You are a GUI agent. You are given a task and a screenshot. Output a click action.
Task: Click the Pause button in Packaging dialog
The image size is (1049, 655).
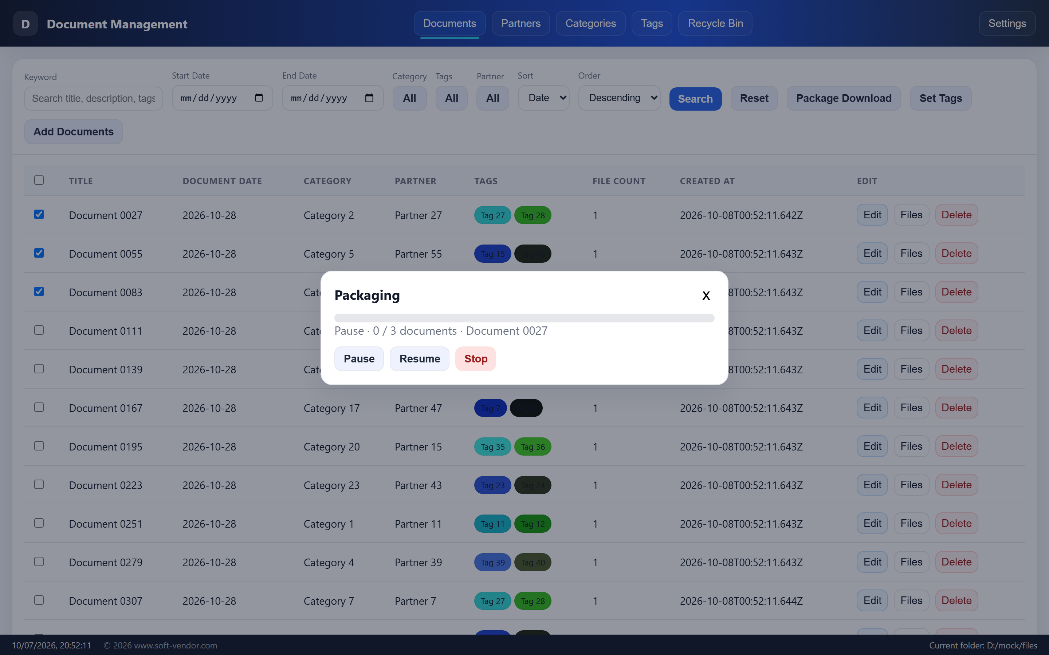point(359,359)
